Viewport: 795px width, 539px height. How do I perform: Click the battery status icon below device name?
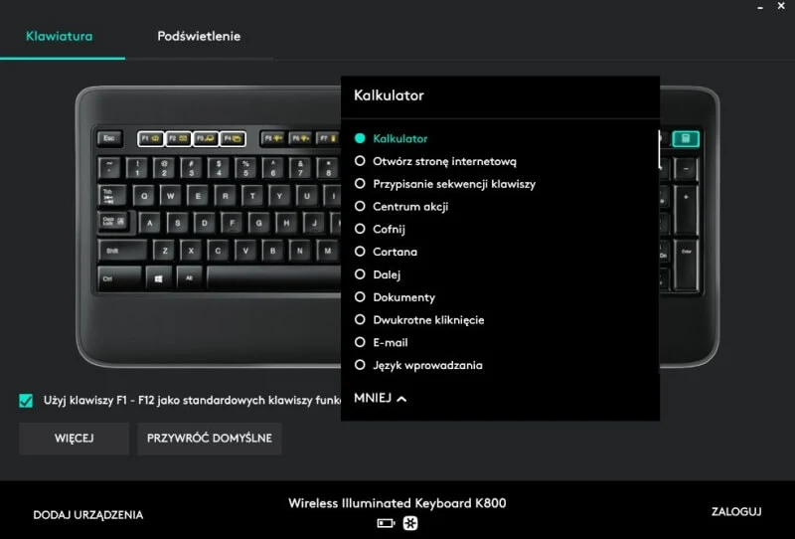386,523
